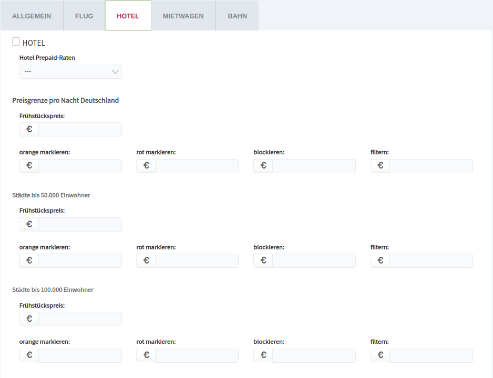Click Euro icon of 50.000 Einwohner blockieren

[x=263, y=260]
